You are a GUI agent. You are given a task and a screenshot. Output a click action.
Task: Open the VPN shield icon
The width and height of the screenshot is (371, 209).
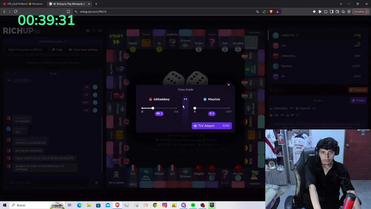tap(349, 12)
